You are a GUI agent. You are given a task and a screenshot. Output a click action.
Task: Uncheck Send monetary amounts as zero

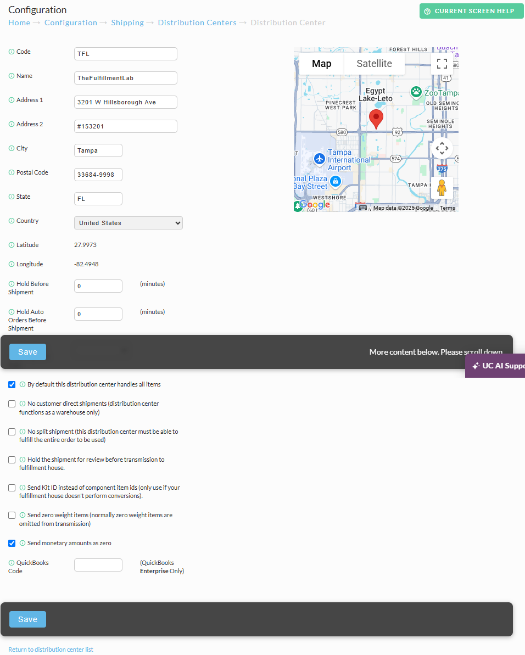[12, 544]
